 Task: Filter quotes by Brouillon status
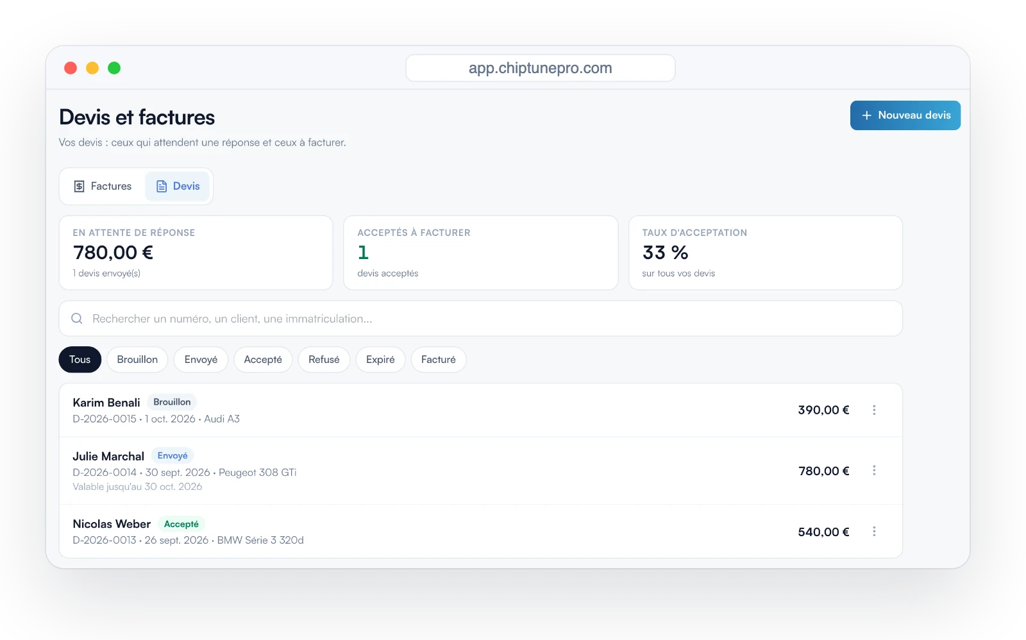tap(137, 360)
